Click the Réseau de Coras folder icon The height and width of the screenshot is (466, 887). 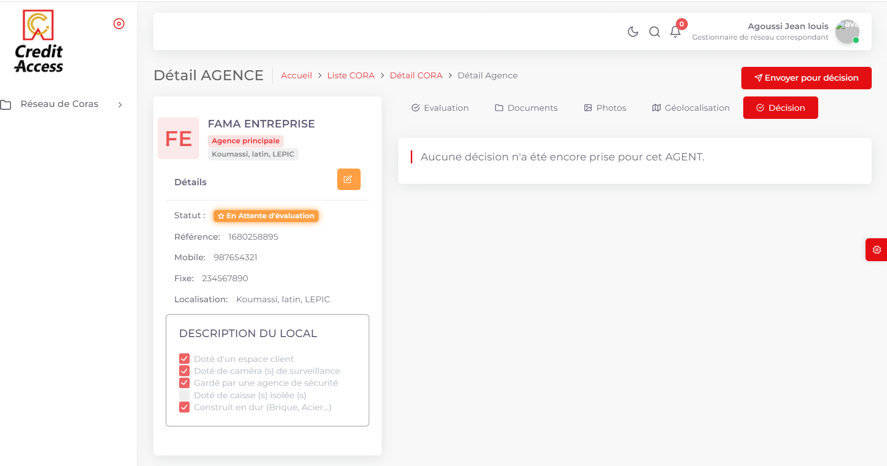point(6,105)
